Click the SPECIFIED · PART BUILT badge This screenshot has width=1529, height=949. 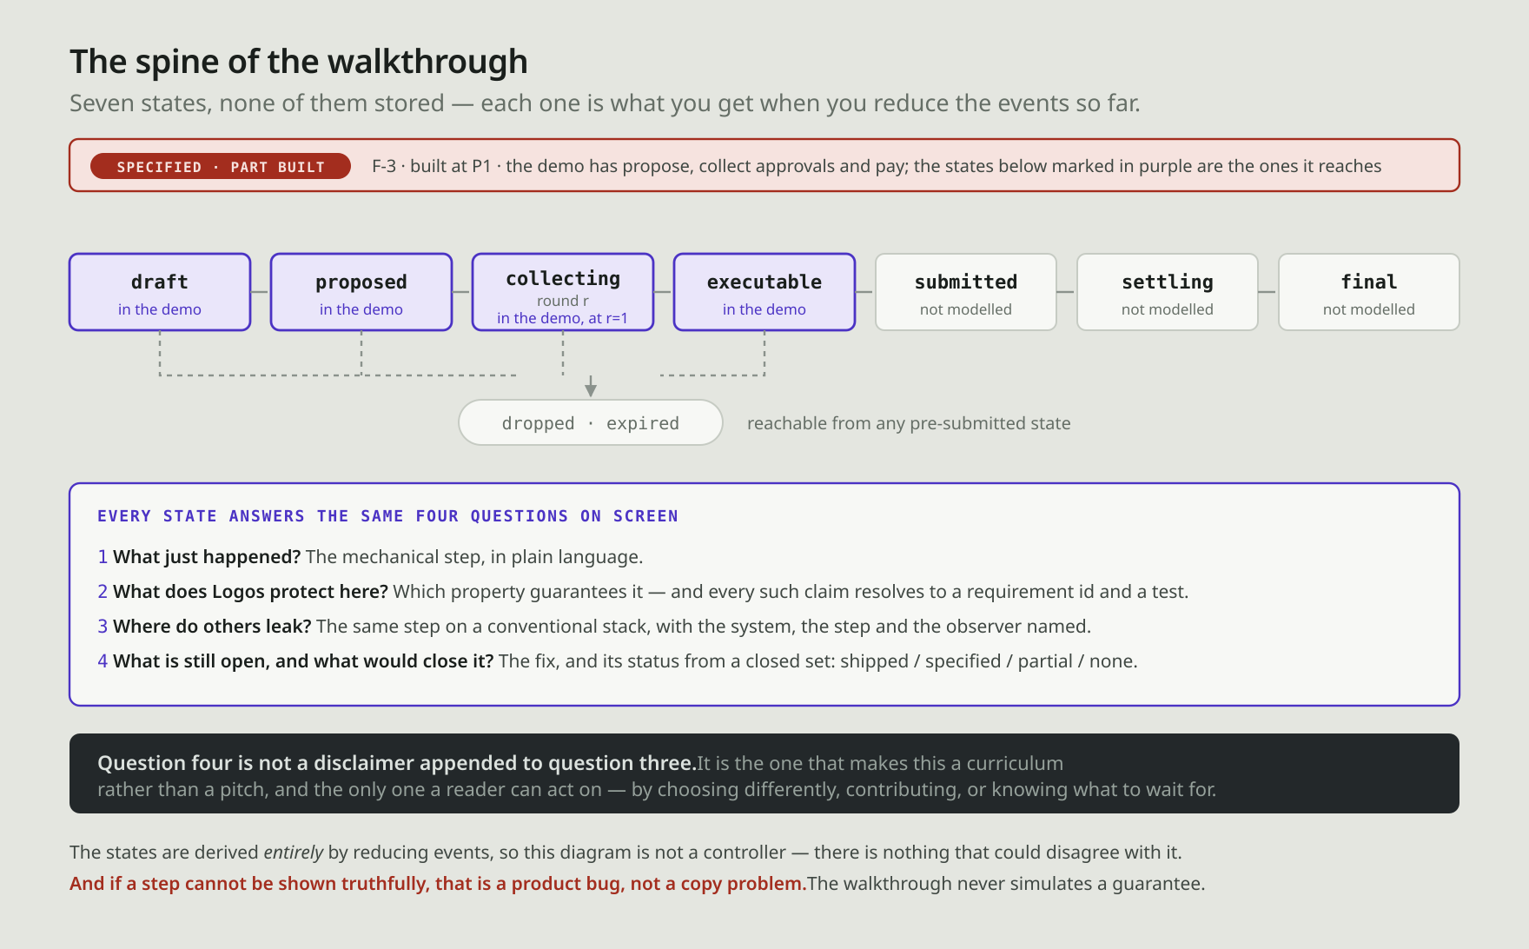pyautogui.click(x=221, y=166)
